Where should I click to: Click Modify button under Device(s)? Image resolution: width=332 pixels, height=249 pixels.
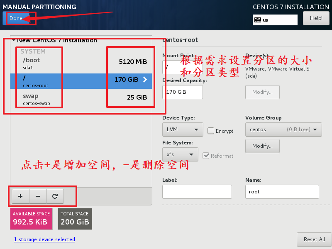262,92
